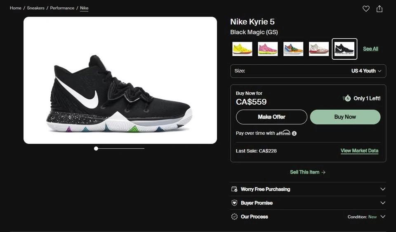Click the Buy Now button
This screenshot has height=232, width=396.
coord(345,117)
